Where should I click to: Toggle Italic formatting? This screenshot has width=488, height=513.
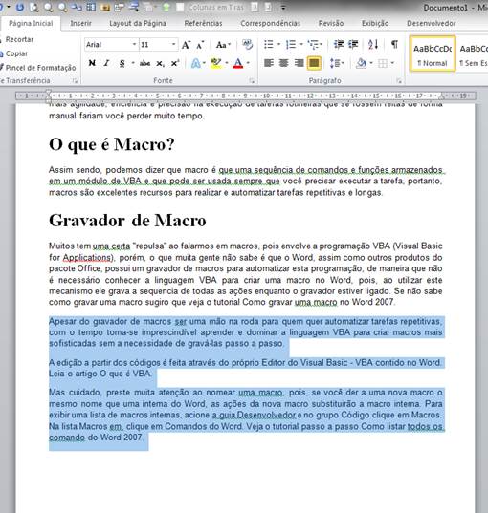tap(106, 63)
